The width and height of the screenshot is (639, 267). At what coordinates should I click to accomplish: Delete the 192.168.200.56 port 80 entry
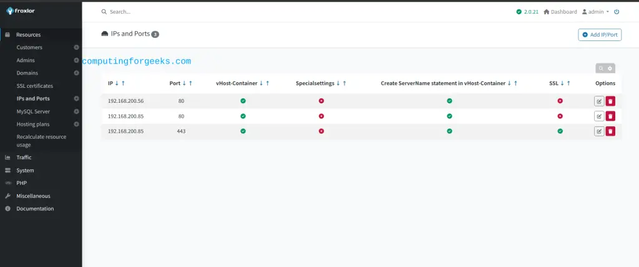point(610,101)
